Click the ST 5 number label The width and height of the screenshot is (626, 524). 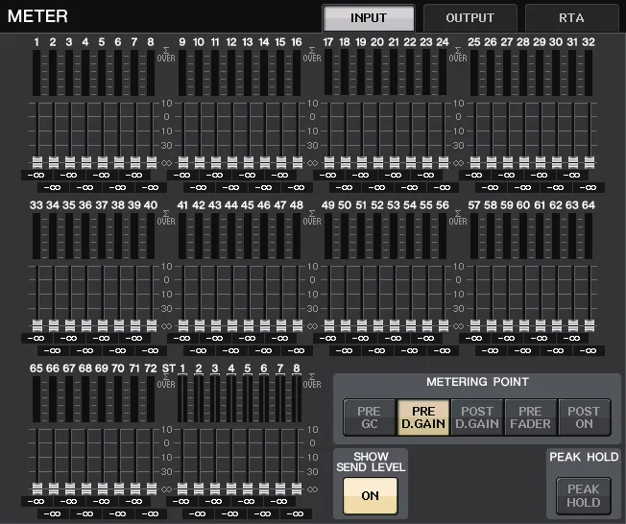(x=248, y=369)
